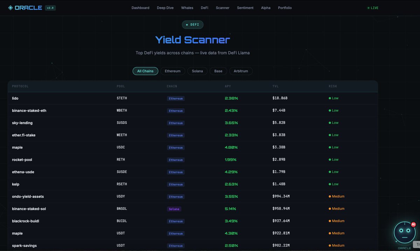Screen dimensions: 420x251
Task: Filter yields by Ethereum chain
Action: (173, 71)
